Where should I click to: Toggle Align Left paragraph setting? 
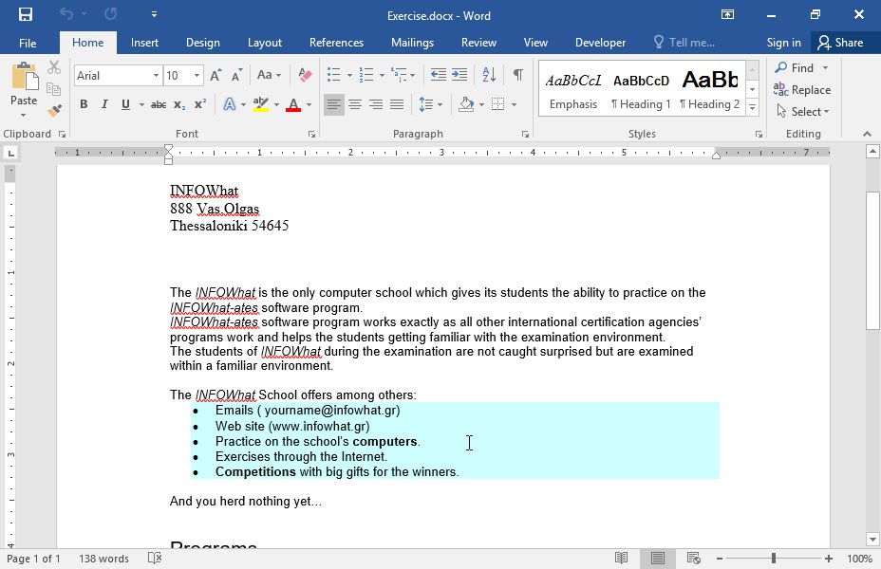tap(334, 104)
